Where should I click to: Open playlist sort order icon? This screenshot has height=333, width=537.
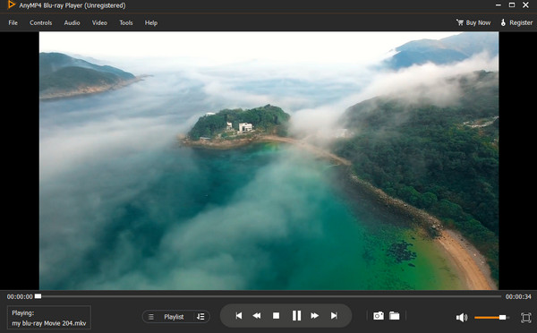coord(200,317)
